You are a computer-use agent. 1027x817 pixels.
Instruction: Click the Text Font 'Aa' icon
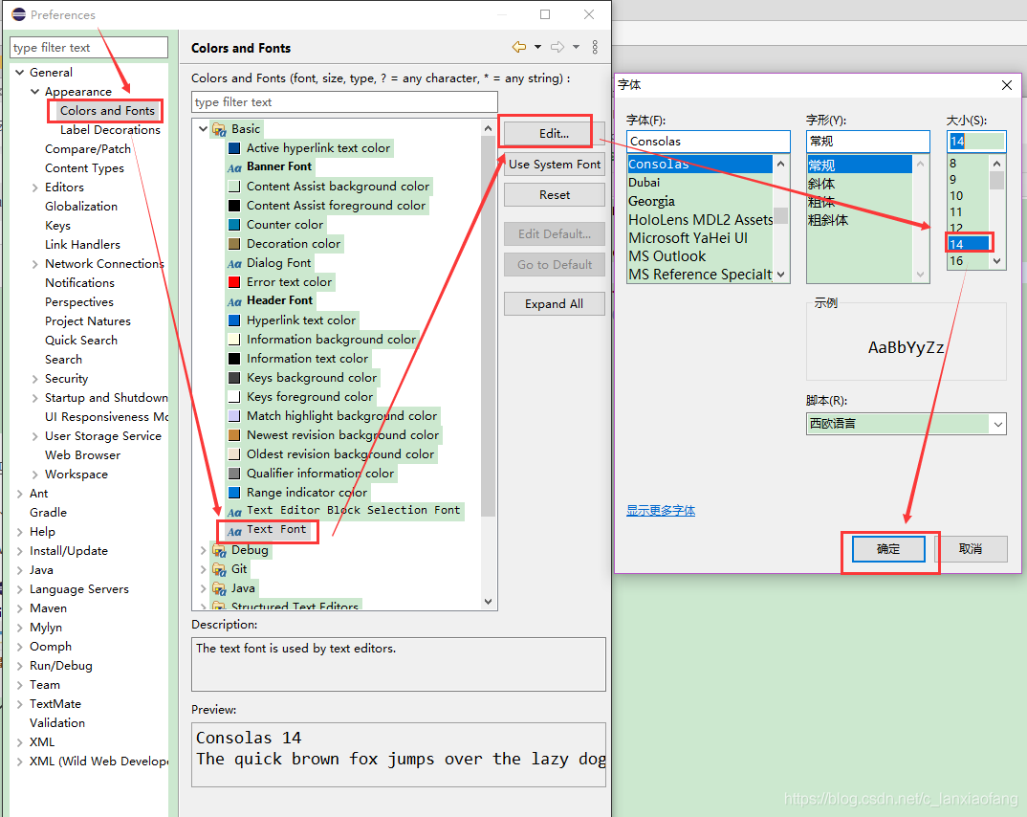coord(234,530)
